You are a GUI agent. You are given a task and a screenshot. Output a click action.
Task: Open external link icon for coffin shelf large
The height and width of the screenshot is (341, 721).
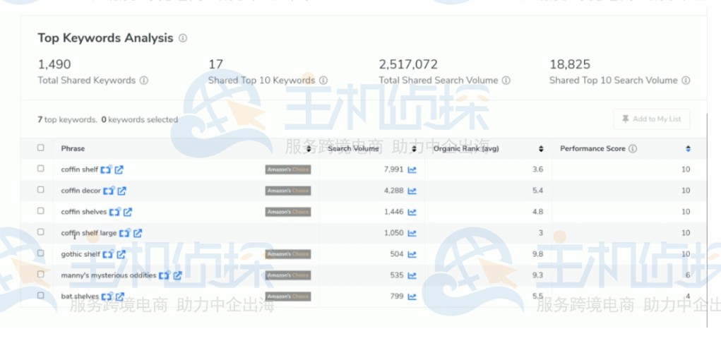pyautogui.click(x=138, y=233)
